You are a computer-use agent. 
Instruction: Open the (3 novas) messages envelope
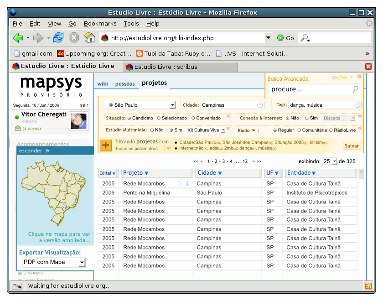point(18,128)
